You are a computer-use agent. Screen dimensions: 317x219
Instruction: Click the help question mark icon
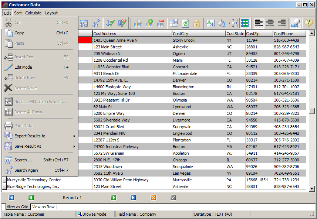pos(308,23)
